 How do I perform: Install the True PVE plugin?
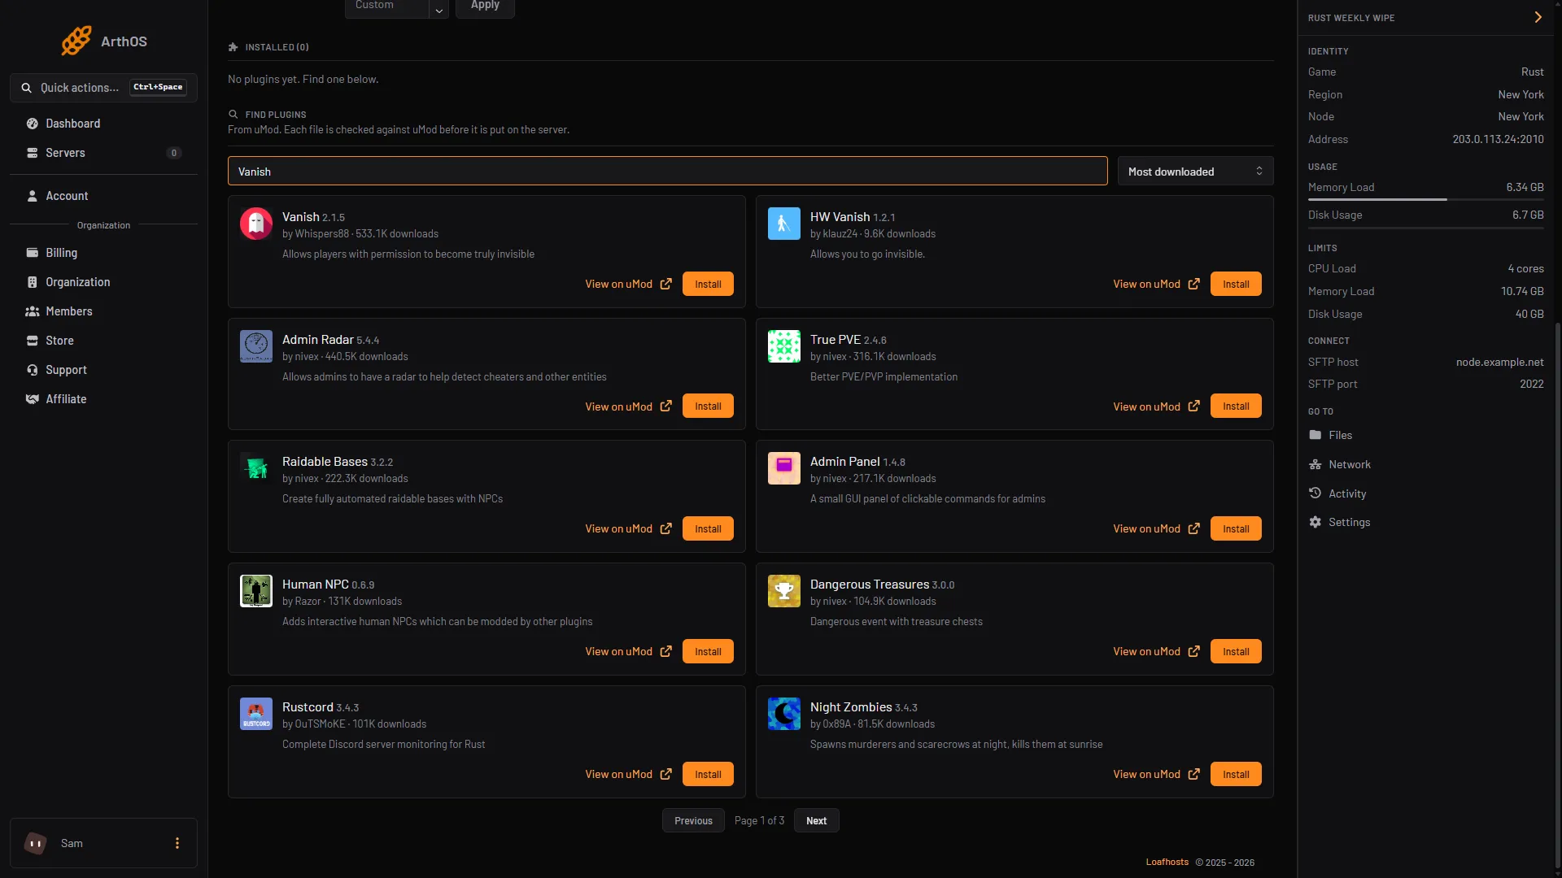(1236, 406)
